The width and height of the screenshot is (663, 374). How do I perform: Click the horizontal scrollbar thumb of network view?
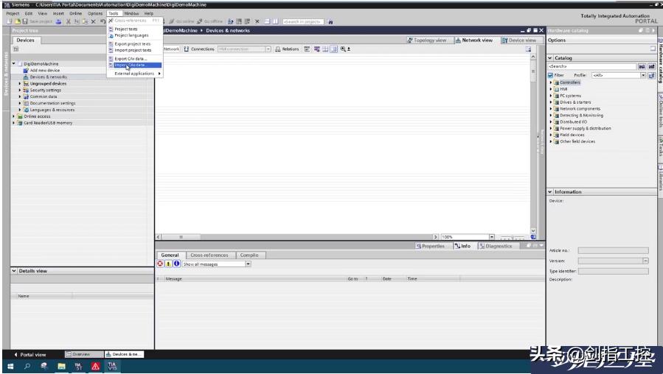(x=181, y=237)
